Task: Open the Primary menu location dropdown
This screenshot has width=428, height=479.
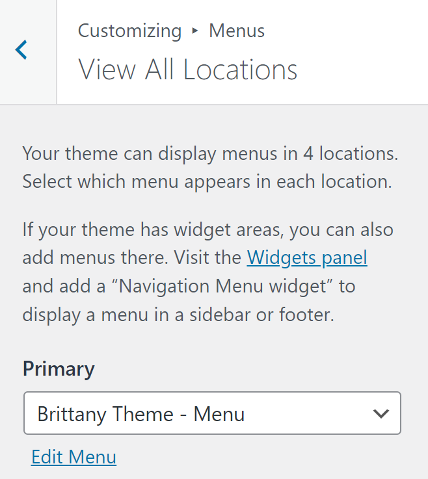Action: 212,413
